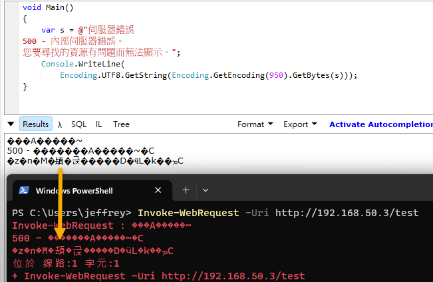433x282 pixels.
Task: Open the lambda (λ) output tab
Action: click(x=60, y=124)
